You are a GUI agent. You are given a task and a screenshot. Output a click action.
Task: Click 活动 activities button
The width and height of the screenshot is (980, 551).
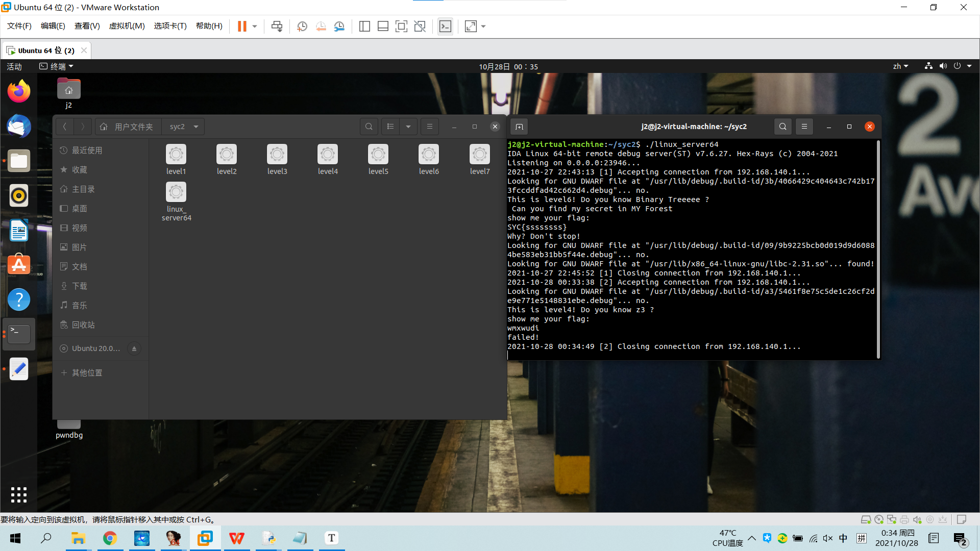coord(14,66)
